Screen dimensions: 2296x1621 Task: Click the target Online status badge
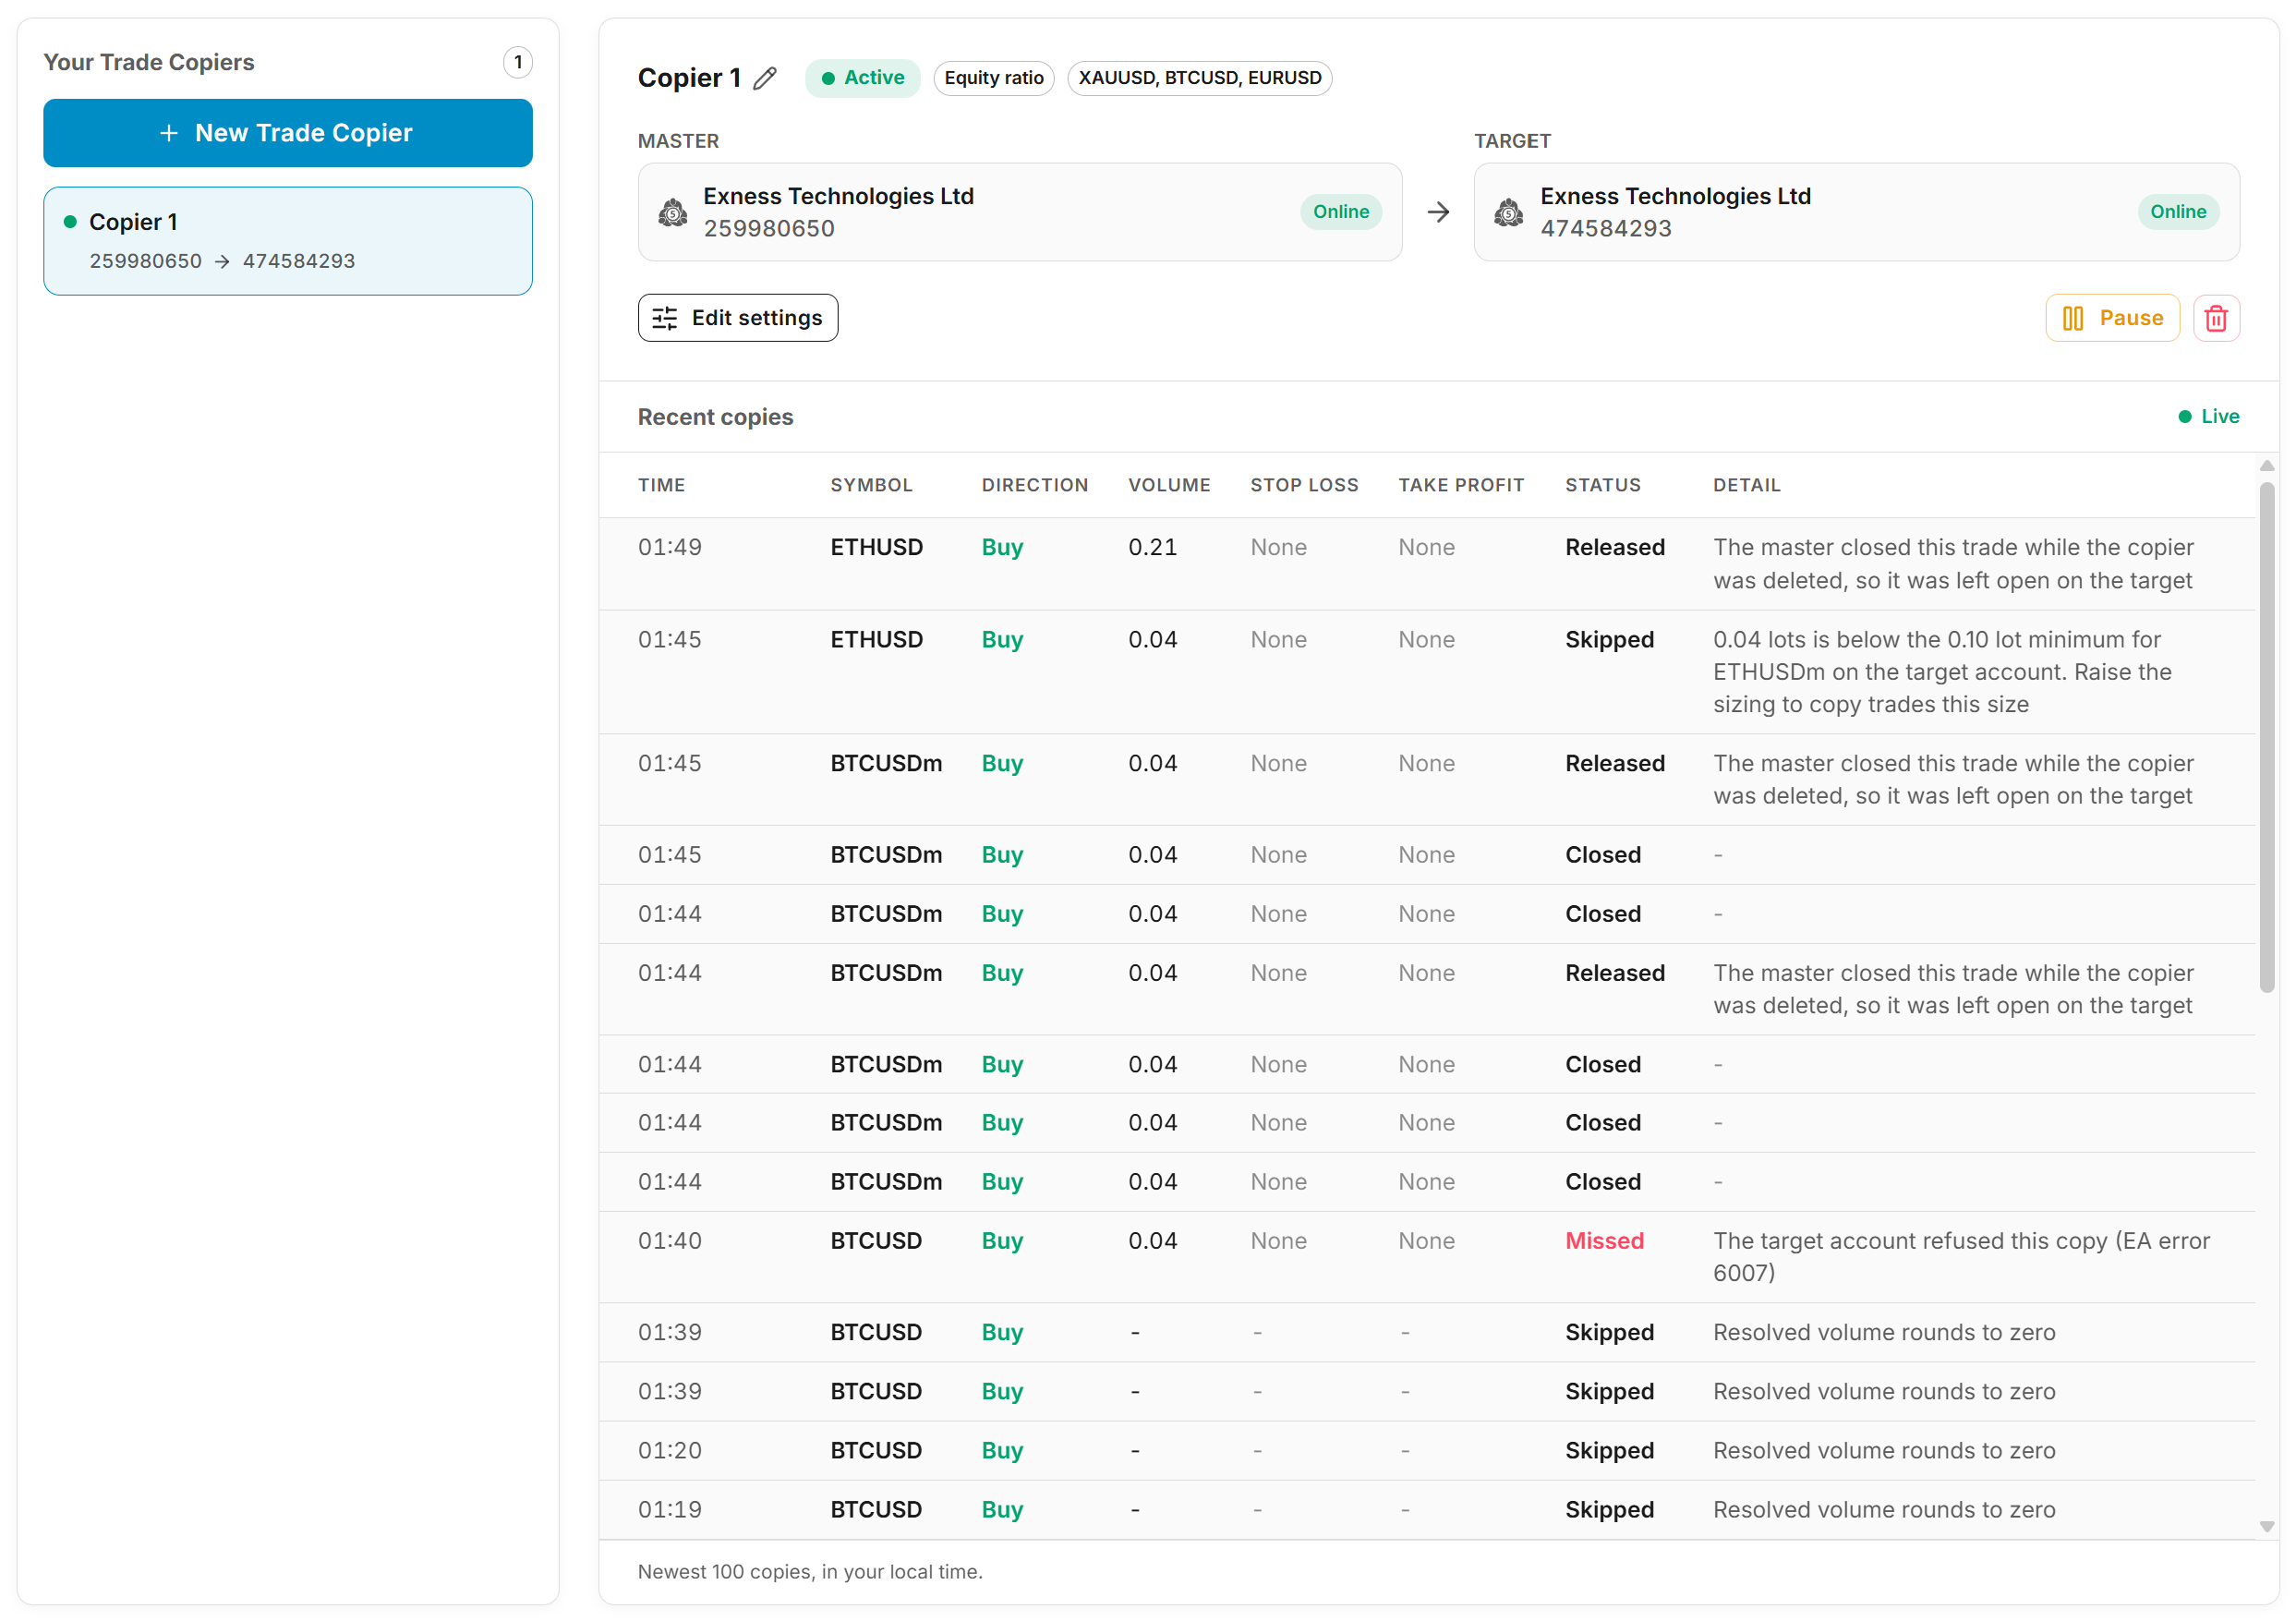coord(2178,212)
